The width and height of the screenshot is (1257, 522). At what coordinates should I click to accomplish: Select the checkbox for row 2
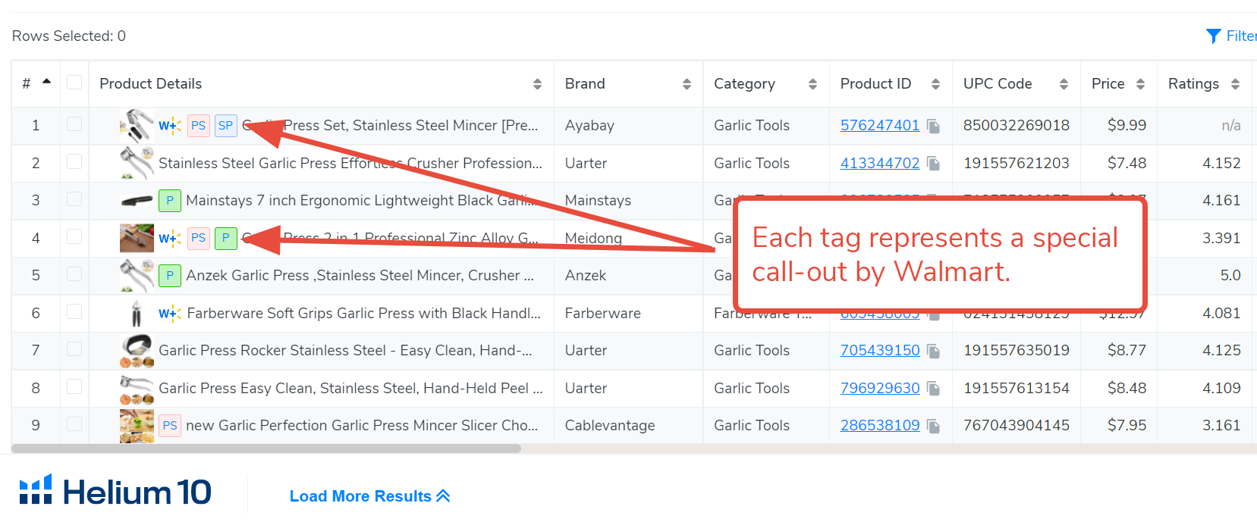point(74,161)
